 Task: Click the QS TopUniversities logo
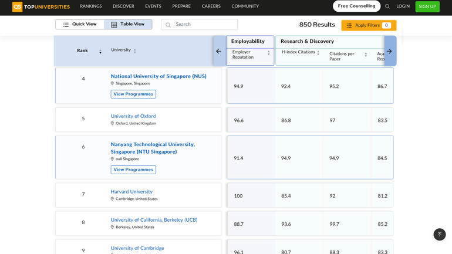point(41,6)
